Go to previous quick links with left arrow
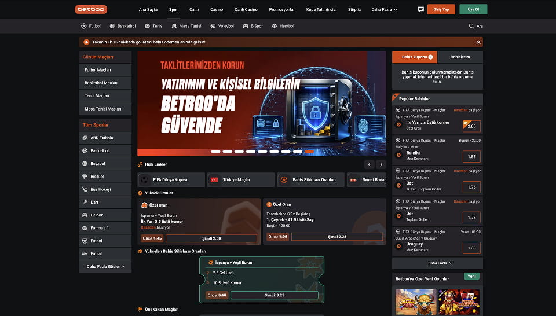Screen dimensions: 556x316 [369, 164]
